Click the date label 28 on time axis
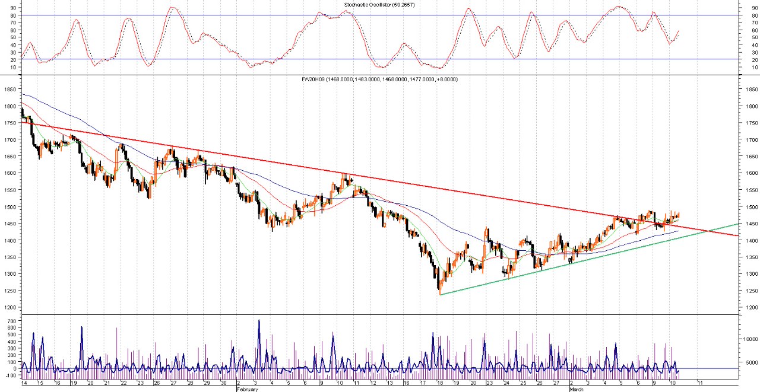This screenshot has height=392, width=760. coord(190,383)
